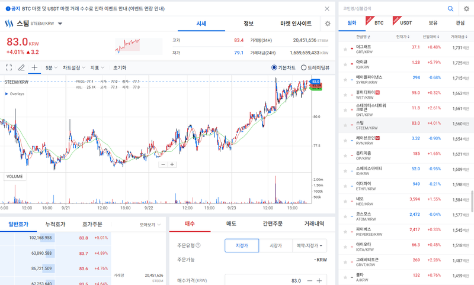Screen dimensions: 474x285
Task: Toggle favorite star for 옵티미즘 OP/KRW
Action: [345, 156]
